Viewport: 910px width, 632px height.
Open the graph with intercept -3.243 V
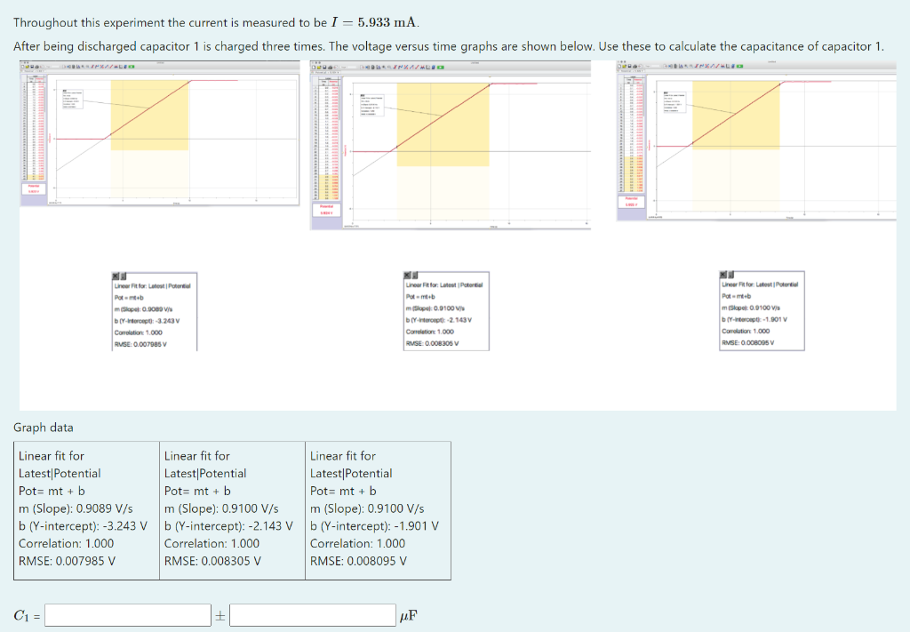160,133
